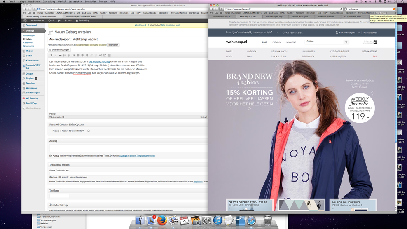Open the 12 pending updates in the admin bar
Viewport: 407px width, 229px height.
[51, 21]
